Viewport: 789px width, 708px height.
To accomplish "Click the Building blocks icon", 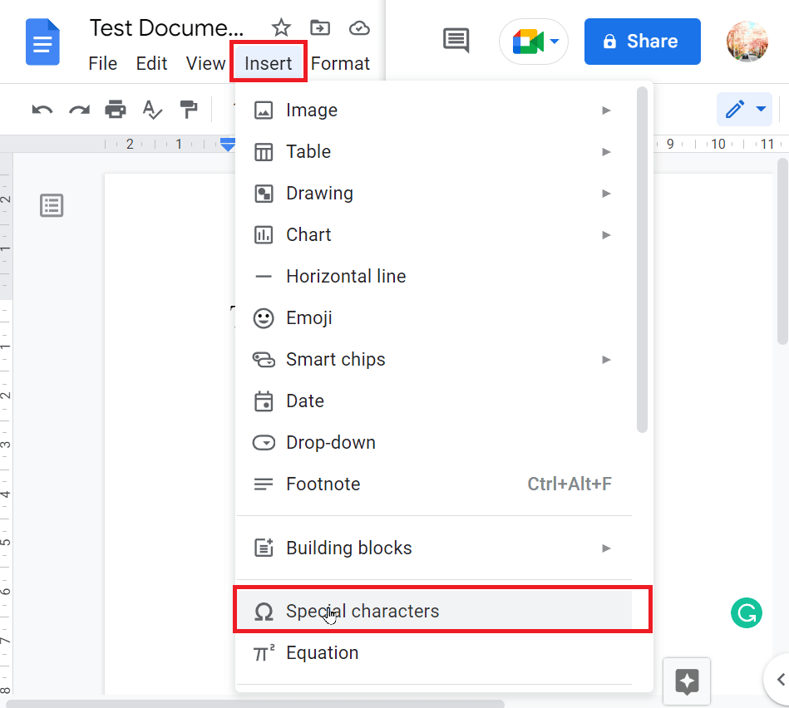I will (264, 548).
